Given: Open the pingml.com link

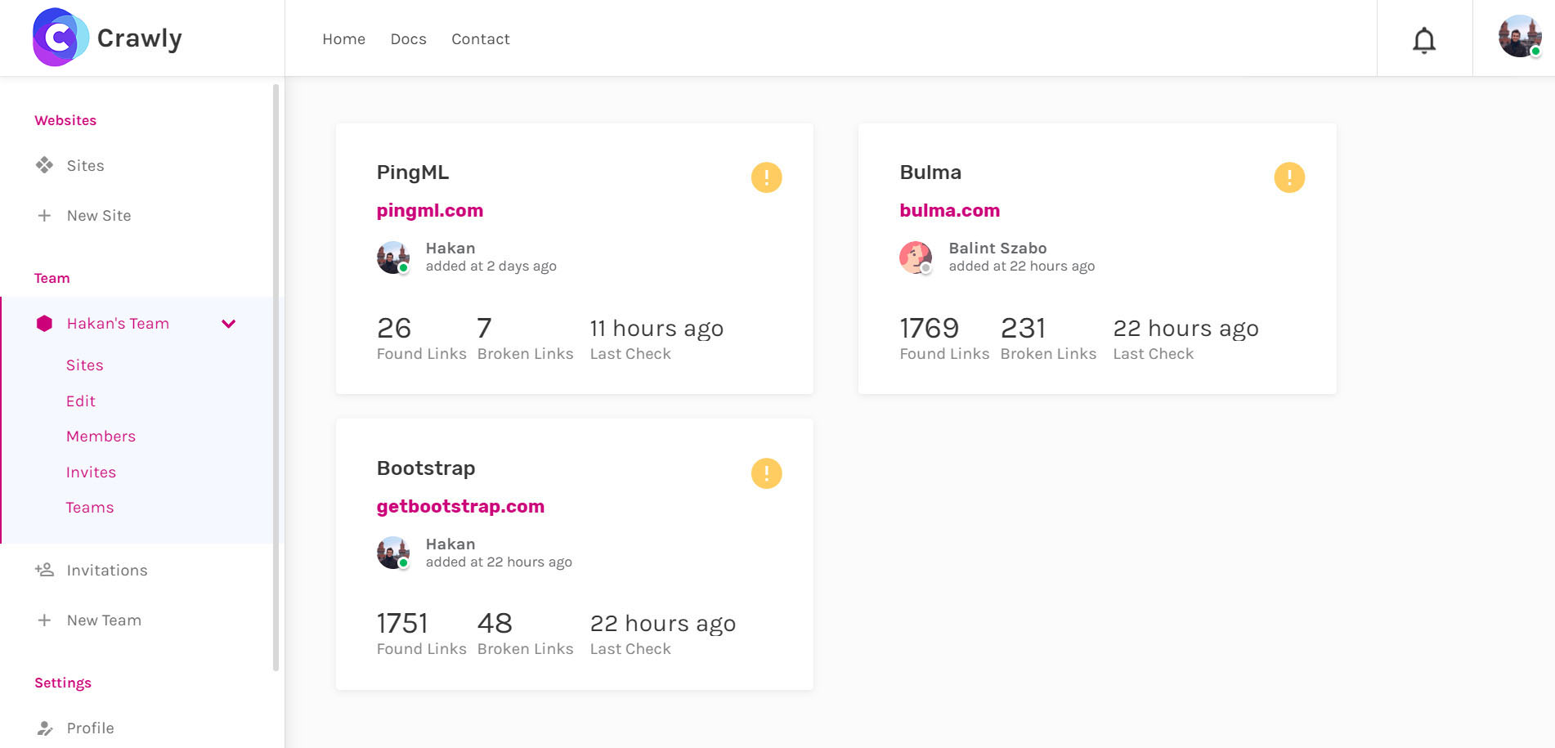Looking at the screenshot, I should coord(430,211).
